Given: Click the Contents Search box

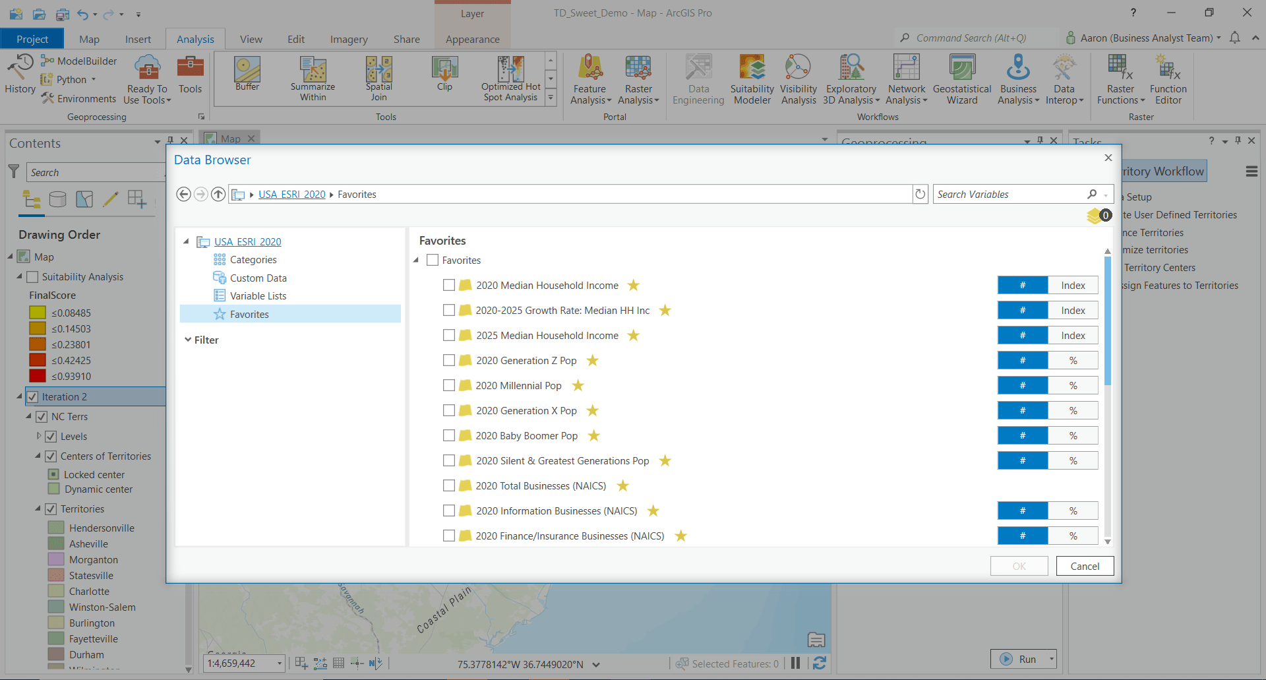Looking at the screenshot, I should pos(95,172).
